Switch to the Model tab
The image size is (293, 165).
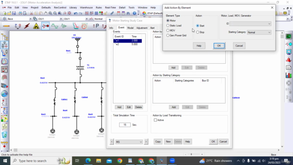click(130, 28)
